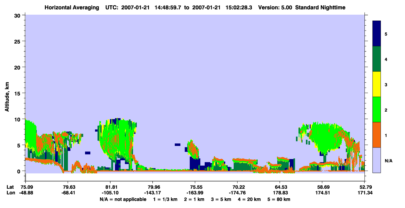This screenshot has width=405, height=208.
Task: Click the lavender N/A colorbar segment
Action: (377, 160)
